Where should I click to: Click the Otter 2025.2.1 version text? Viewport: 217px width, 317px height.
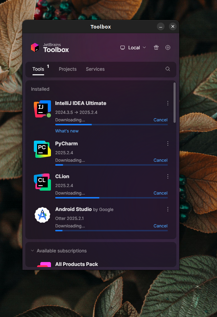pos(69,218)
